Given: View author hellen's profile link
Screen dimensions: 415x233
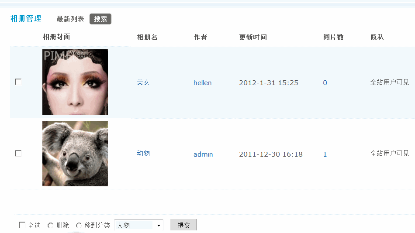Looking at the screenshot, I should [x=202, y=83].
